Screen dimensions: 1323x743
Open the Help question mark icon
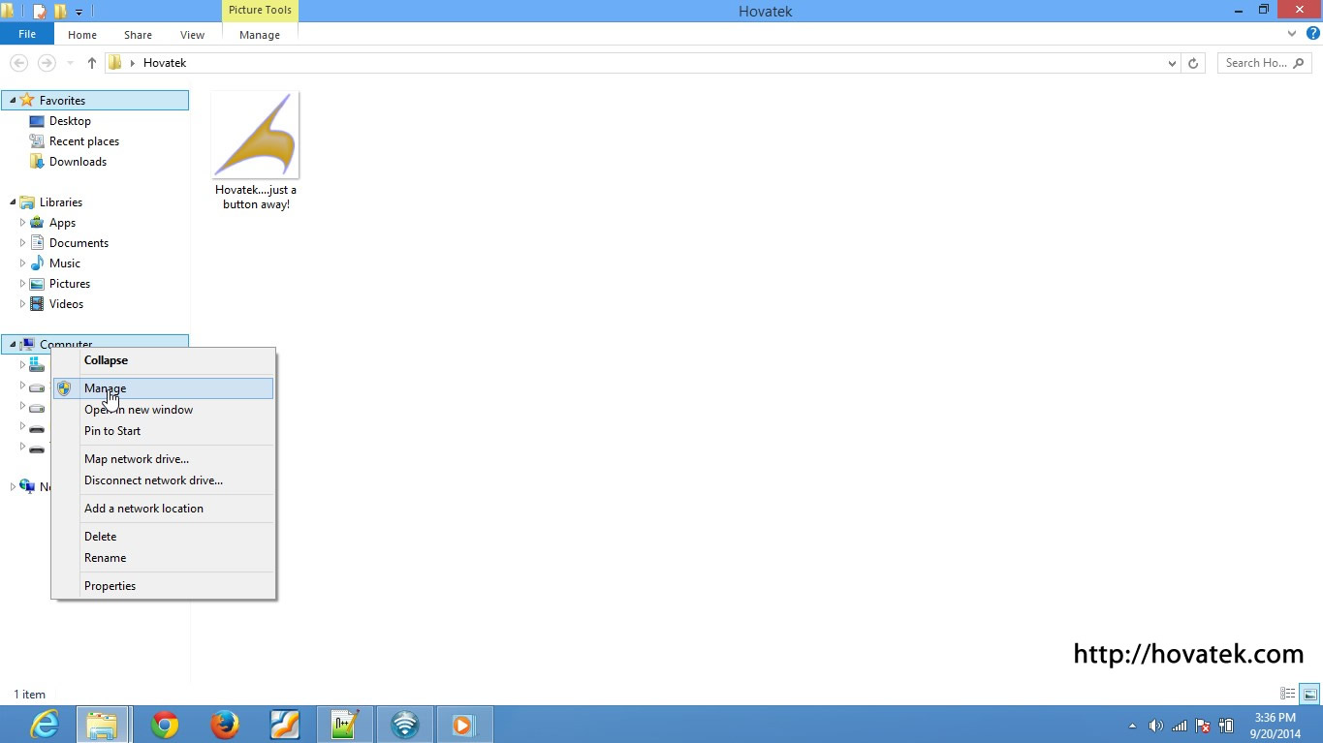[x=1312, y=34]
